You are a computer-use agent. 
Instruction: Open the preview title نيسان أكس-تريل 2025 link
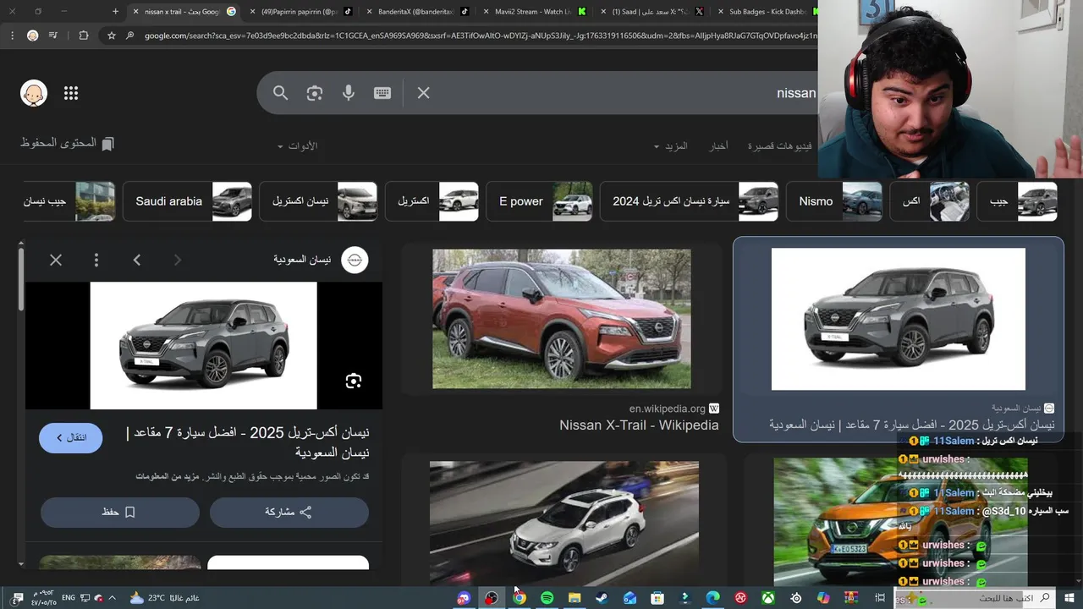pos(247,442)
